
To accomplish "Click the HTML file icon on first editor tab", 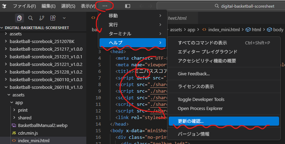I will pos(93,18).
